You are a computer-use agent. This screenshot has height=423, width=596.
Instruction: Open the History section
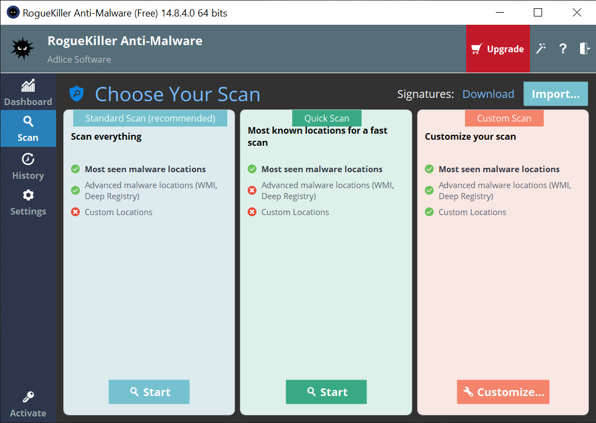click(x=28, y=167)
